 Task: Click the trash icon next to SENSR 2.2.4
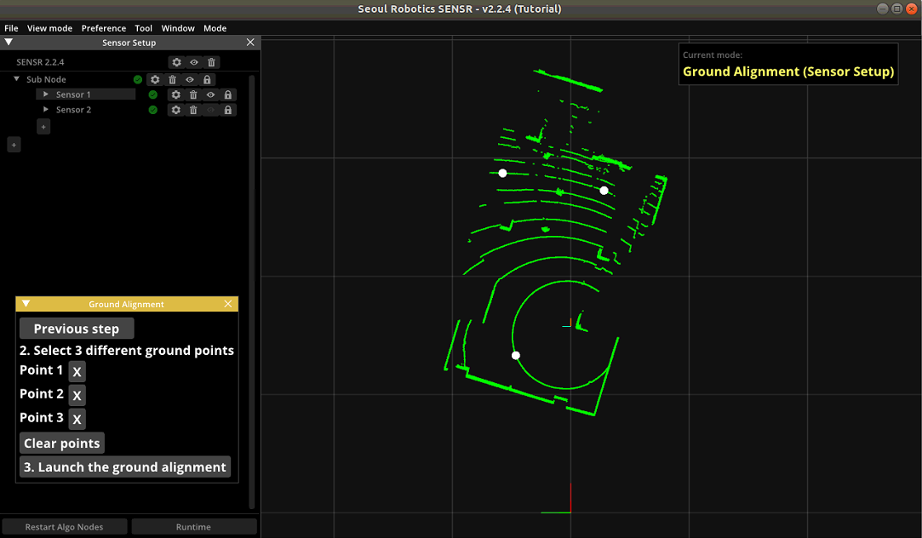(x=211, y=62)
